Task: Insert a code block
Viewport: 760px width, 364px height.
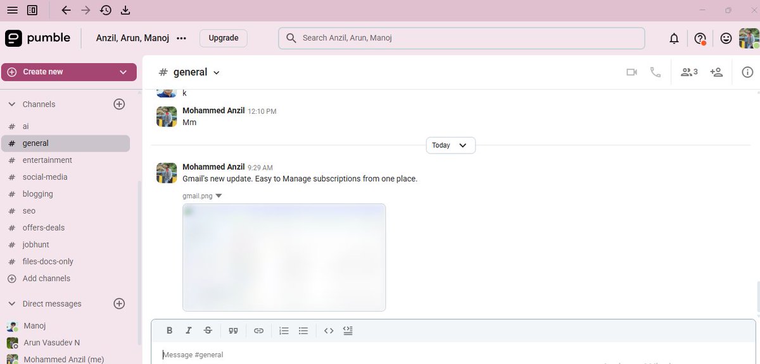Action: 348,331
